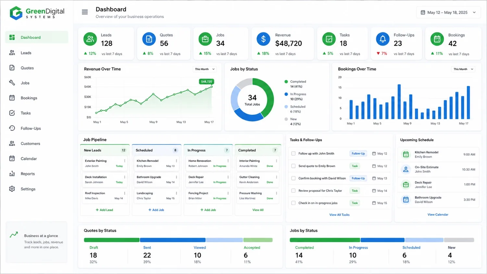Image resolution: width=487 pixels, height=274 pixels.
Task: Click the hamburger menu icon
Action: pos(85,12)
